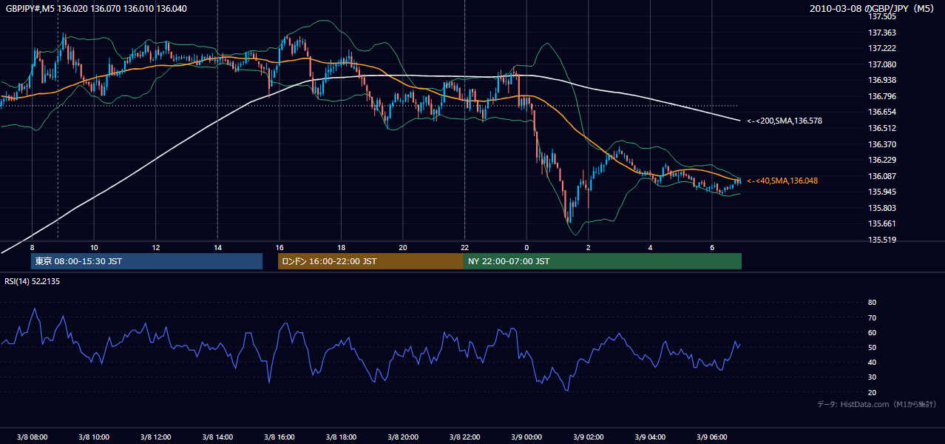945x444 pixels.
Task: Click hour label 12 under price chart
Action: coord(155,247)
